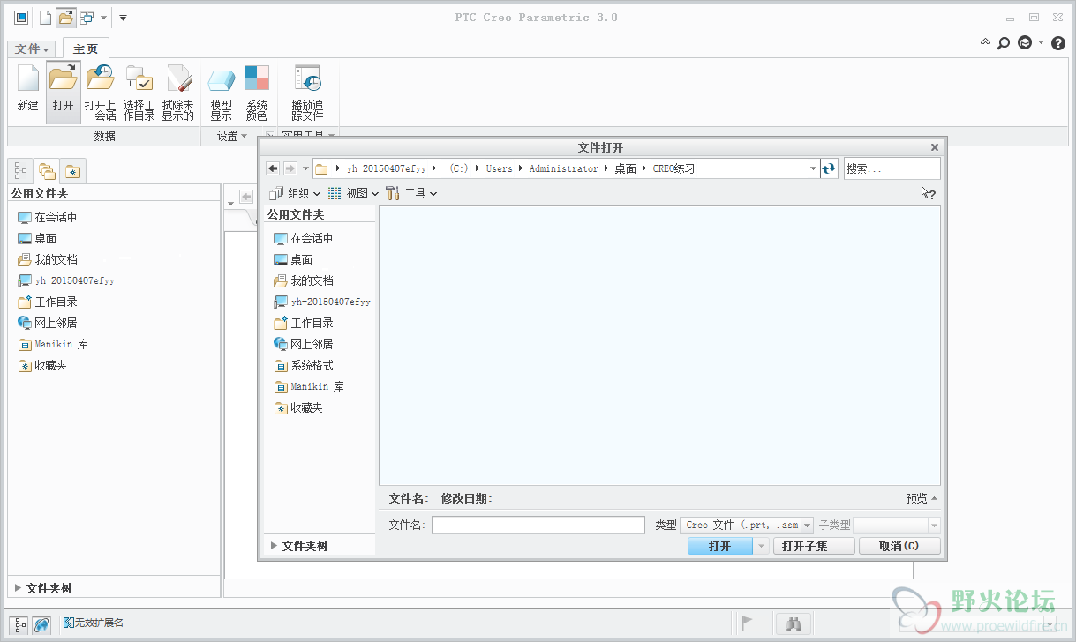This screenshot has width=1076, height=642.
Task: Click the Back arrow in File Open dialog
Action: (x=273, y=168)
